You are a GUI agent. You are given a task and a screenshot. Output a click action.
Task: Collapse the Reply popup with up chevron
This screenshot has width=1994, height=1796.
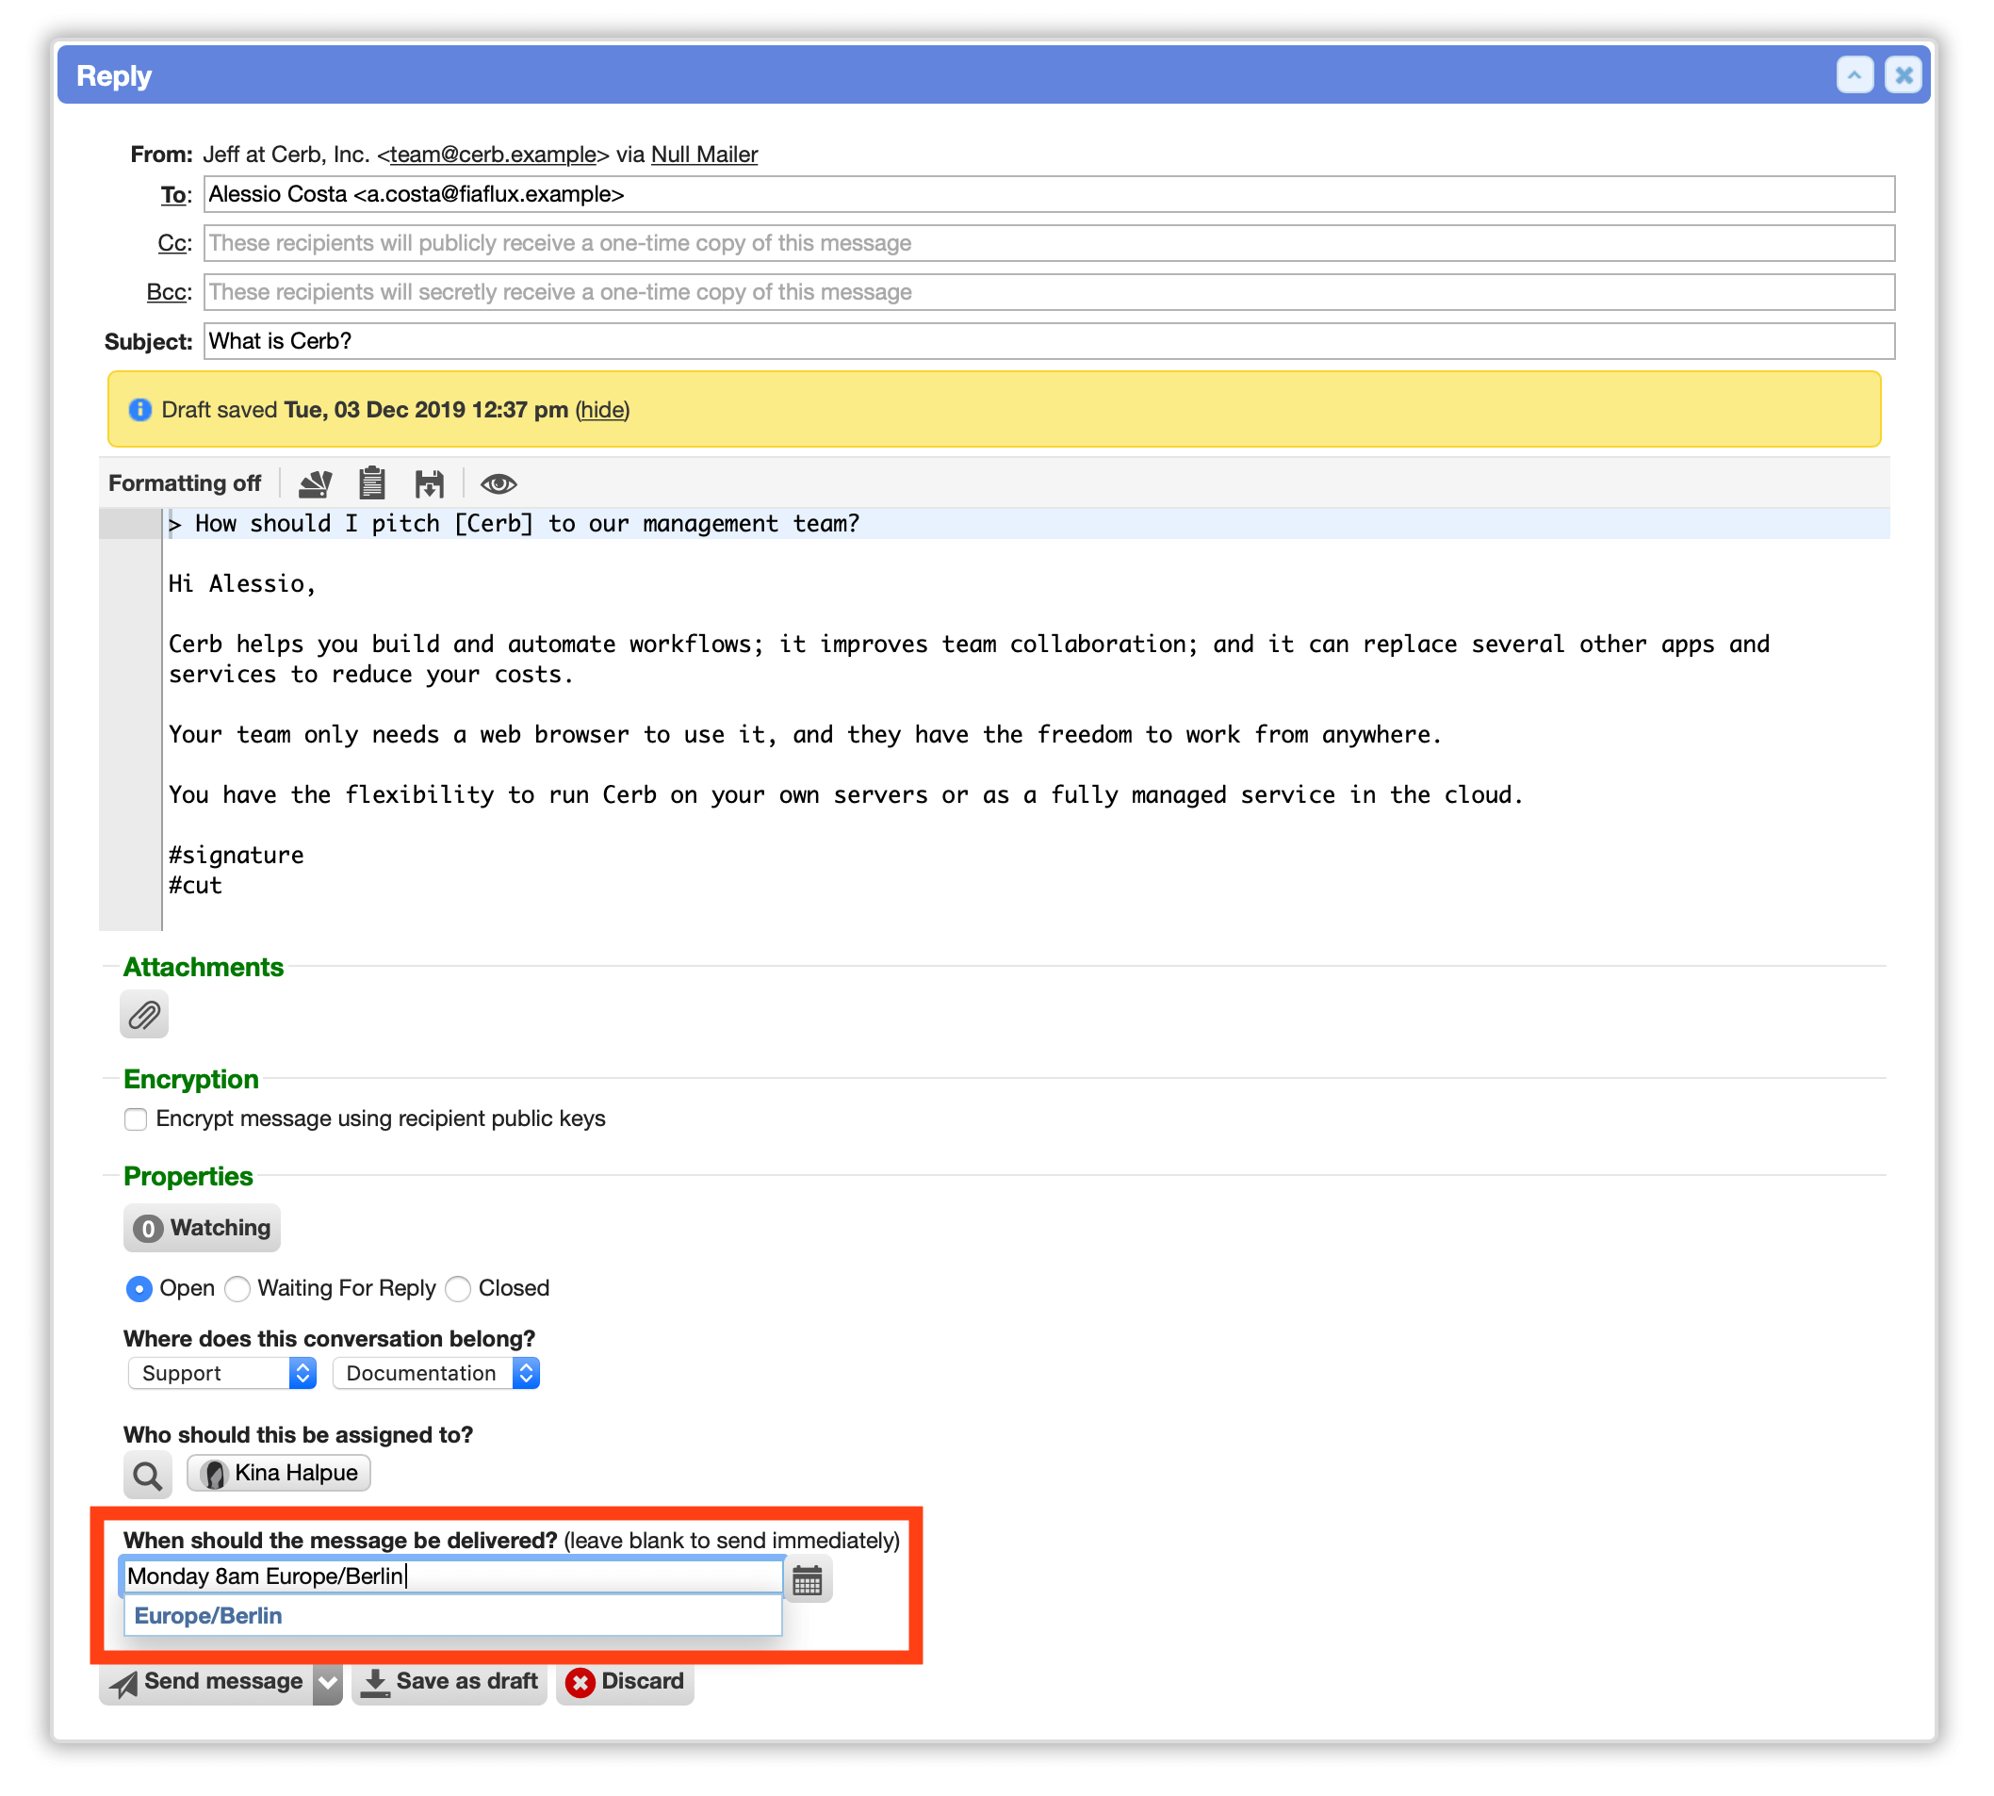click(x=1855, y=75)
